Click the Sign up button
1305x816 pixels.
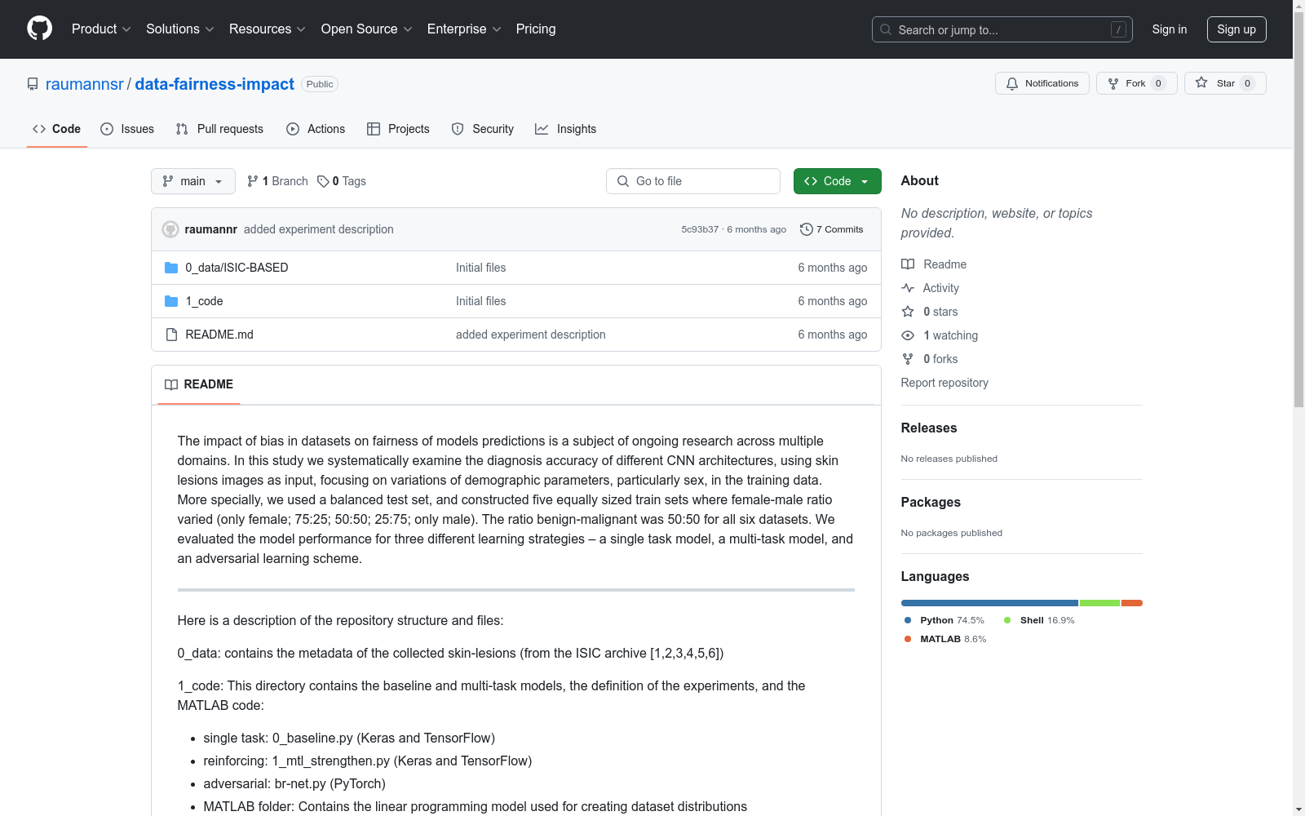point(1236,29)
